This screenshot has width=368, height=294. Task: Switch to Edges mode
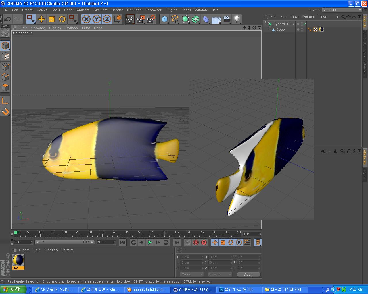[x=5, y=77]
